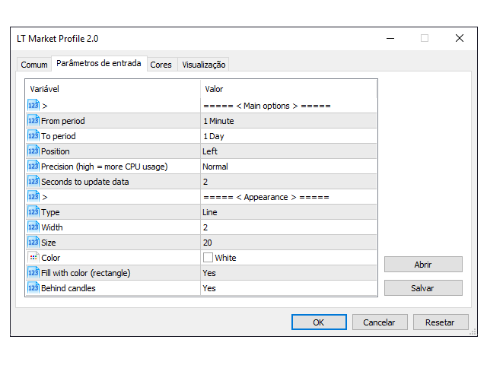Image resolution: width=487 pixels, height=365 pixels.
Task: Click the Salvar button
Action: click(x=423, y=288)
